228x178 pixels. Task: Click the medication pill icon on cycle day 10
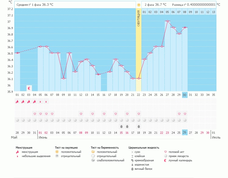[69, 120]
